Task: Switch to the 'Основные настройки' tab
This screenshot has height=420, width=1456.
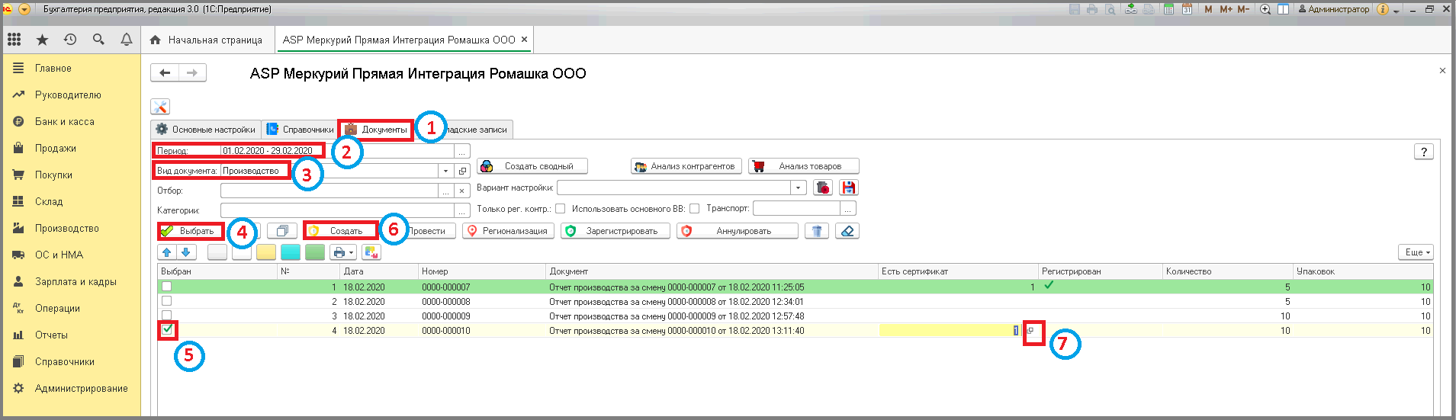Action: [206, 130]
